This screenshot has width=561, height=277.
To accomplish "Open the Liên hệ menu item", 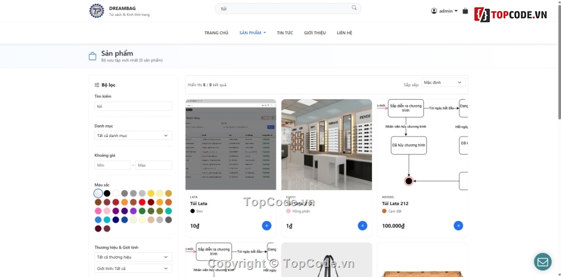I will pos(344,33).
